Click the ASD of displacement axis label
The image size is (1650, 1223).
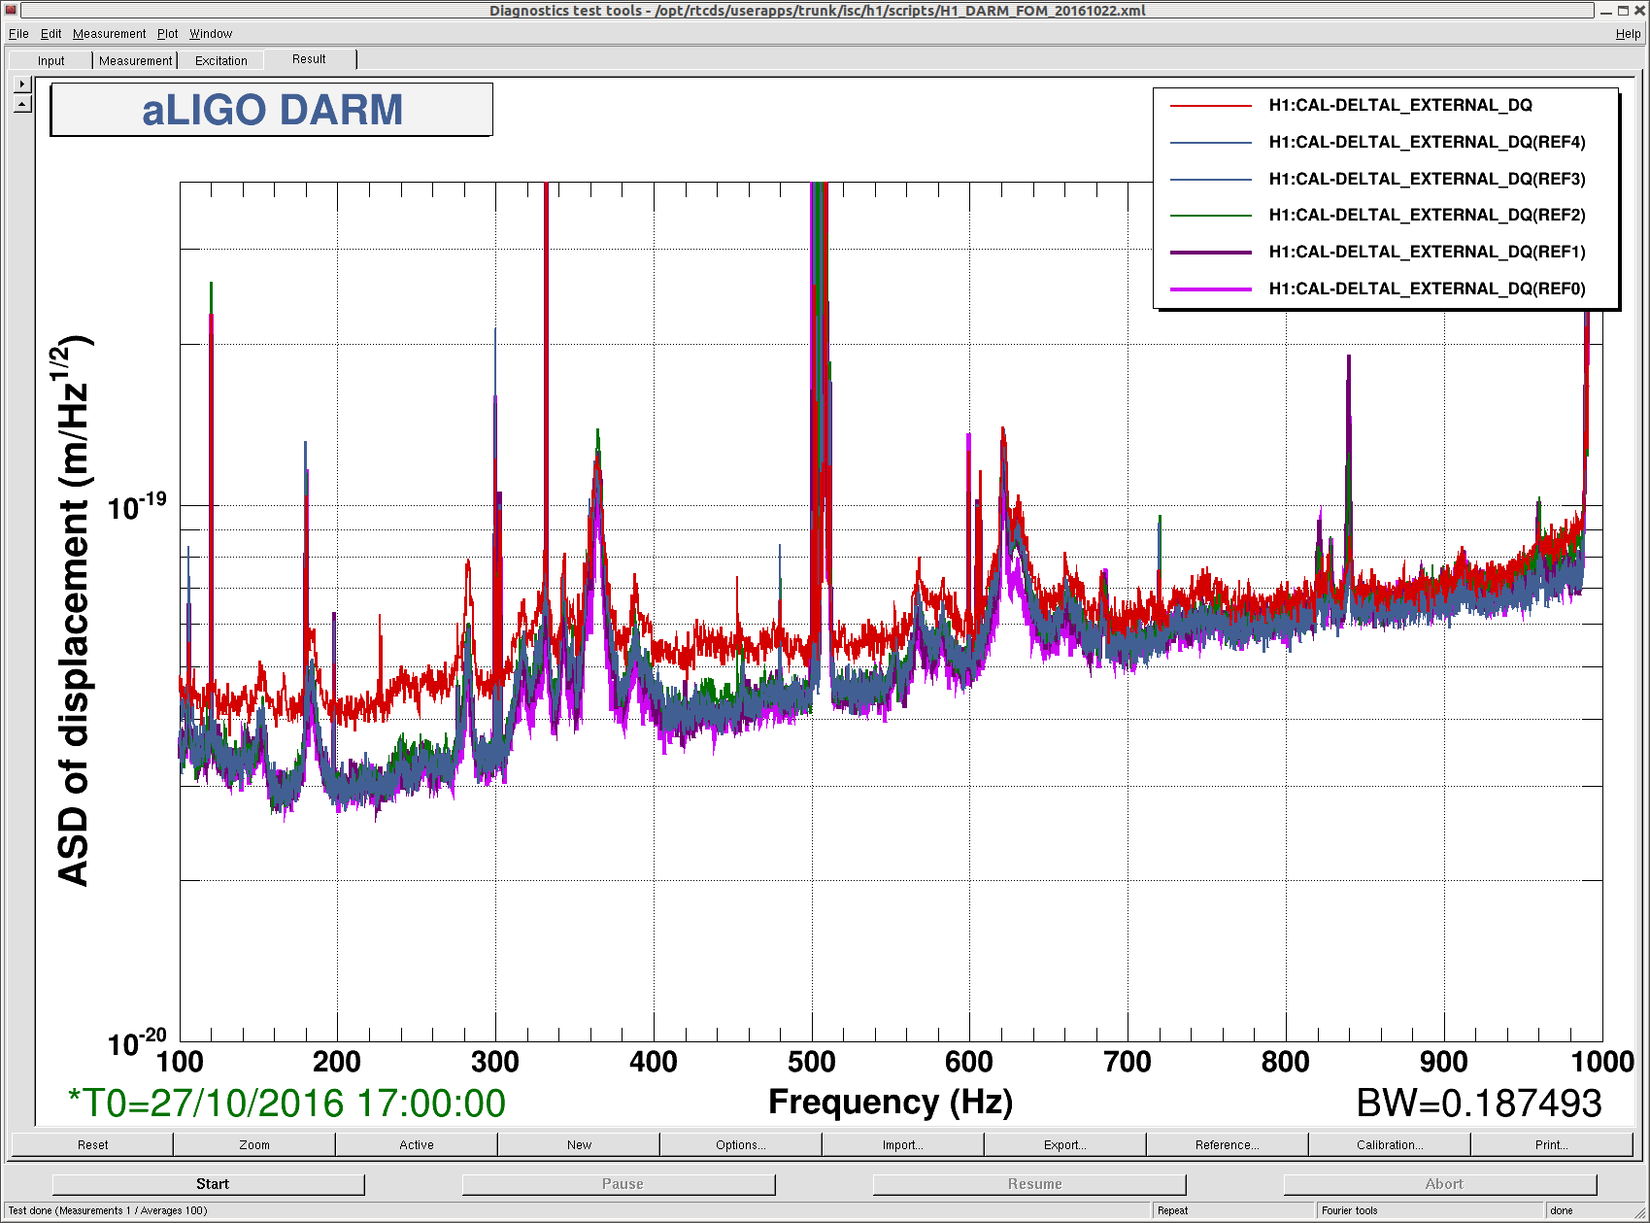click(74, 610)
